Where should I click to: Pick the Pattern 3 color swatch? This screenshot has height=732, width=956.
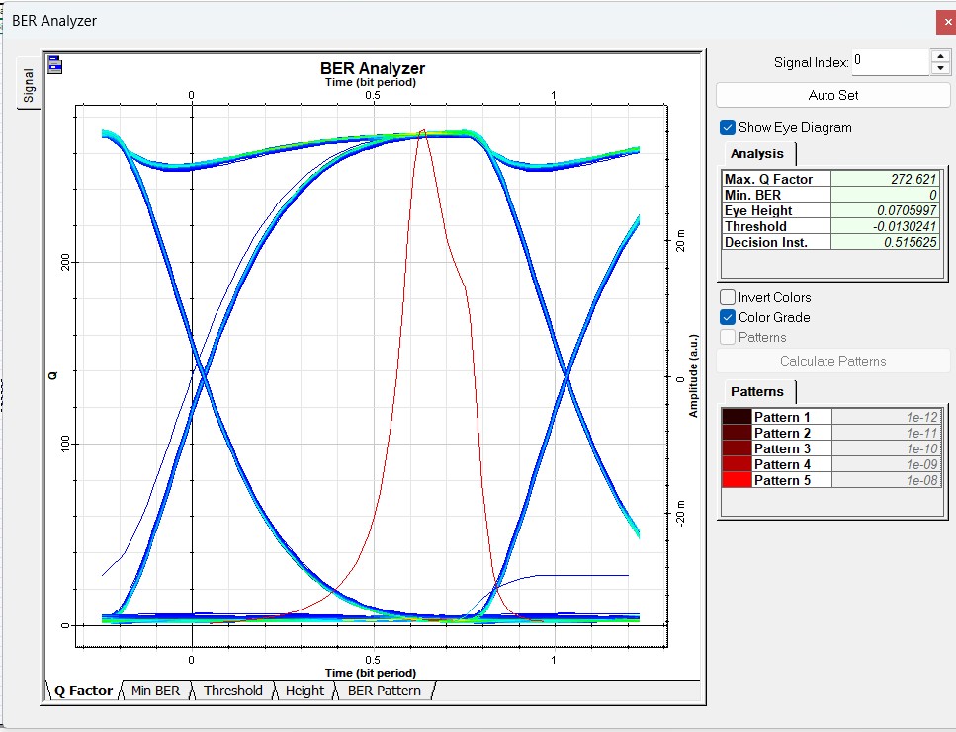(737, 448)
